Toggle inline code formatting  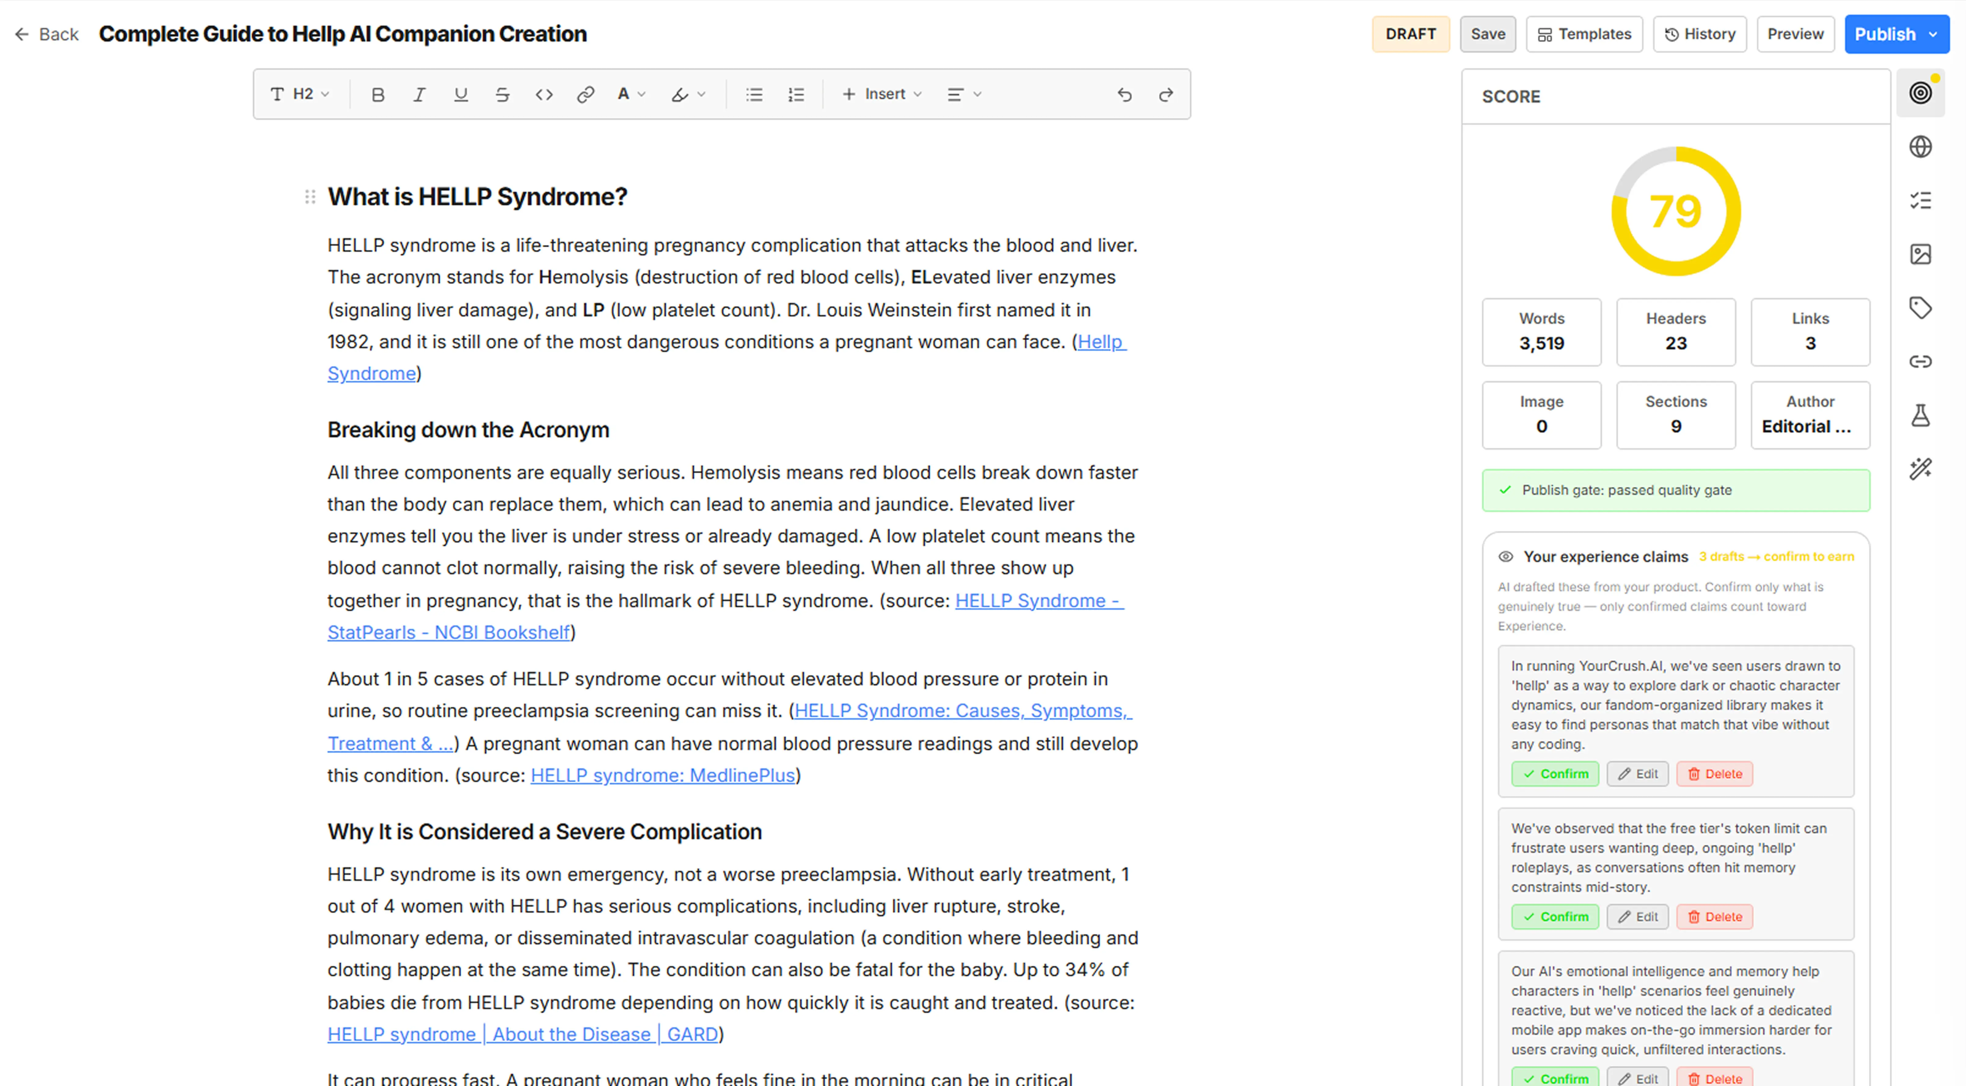[x=543, y=95]
